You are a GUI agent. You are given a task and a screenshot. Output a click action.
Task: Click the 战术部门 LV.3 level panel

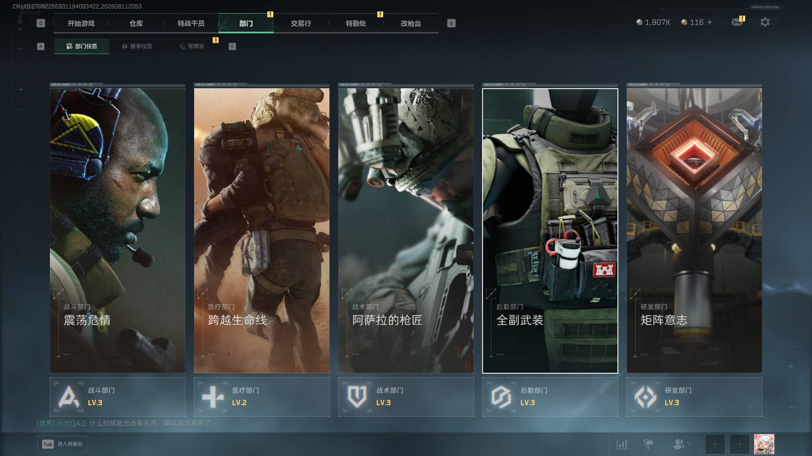coord(406,397)
